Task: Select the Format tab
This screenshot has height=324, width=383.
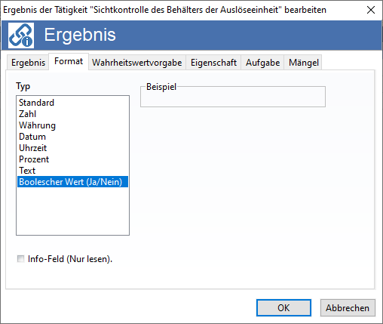Action: [69, 61]
